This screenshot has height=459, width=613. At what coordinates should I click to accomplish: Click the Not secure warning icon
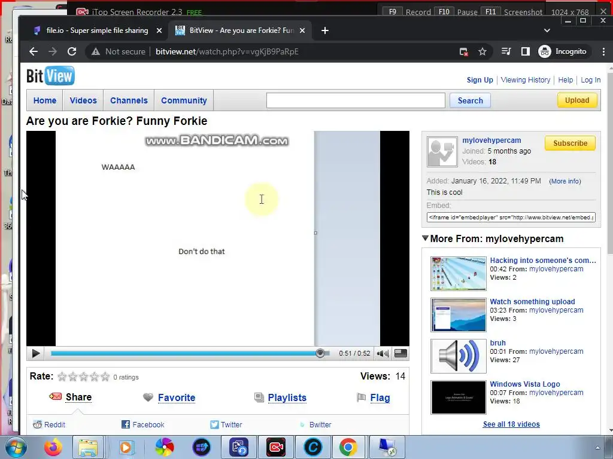(x=96, y=51)
